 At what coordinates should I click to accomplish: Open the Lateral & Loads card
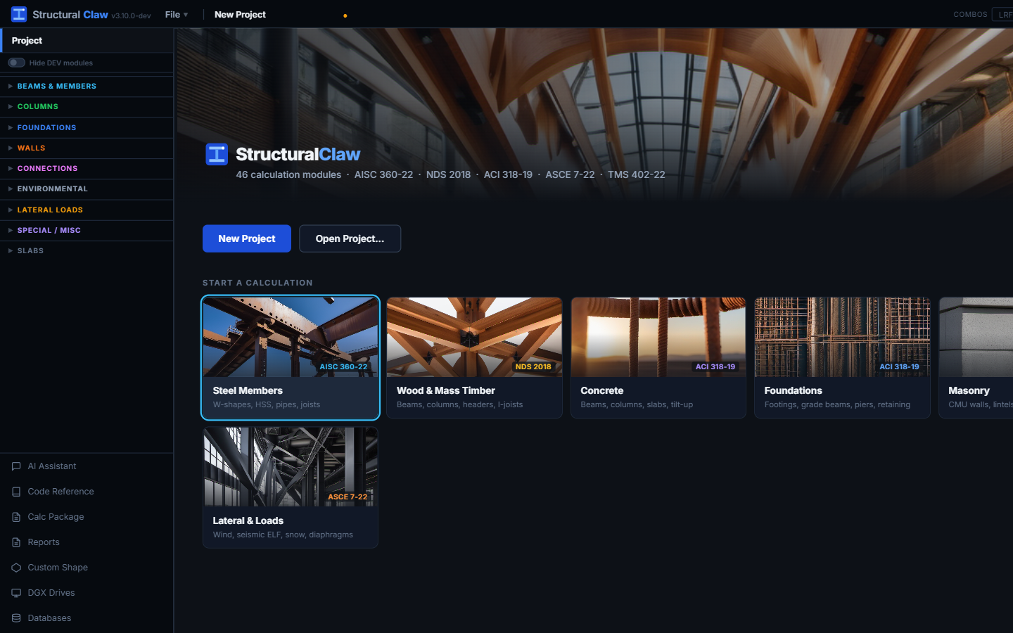pyautogui.click(x=291, y=487)
